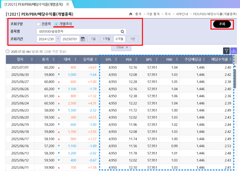
Task: Sort by 일자 column arrows
Action: [x=32, y=59]
